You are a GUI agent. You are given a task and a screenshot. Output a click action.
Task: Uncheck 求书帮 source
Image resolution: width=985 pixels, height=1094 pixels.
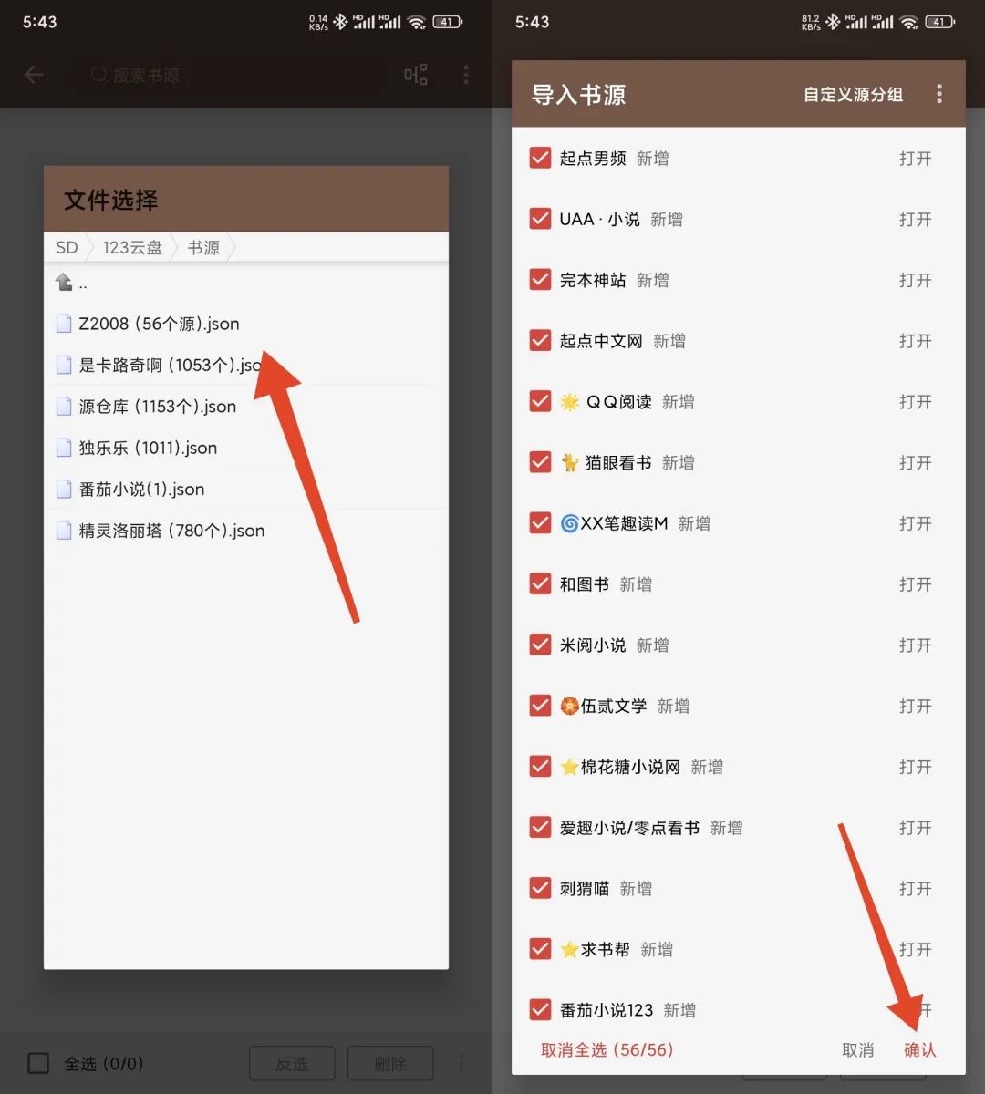click(540, 949)
